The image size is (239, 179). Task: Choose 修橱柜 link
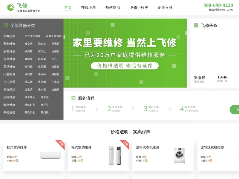point(55,74)
